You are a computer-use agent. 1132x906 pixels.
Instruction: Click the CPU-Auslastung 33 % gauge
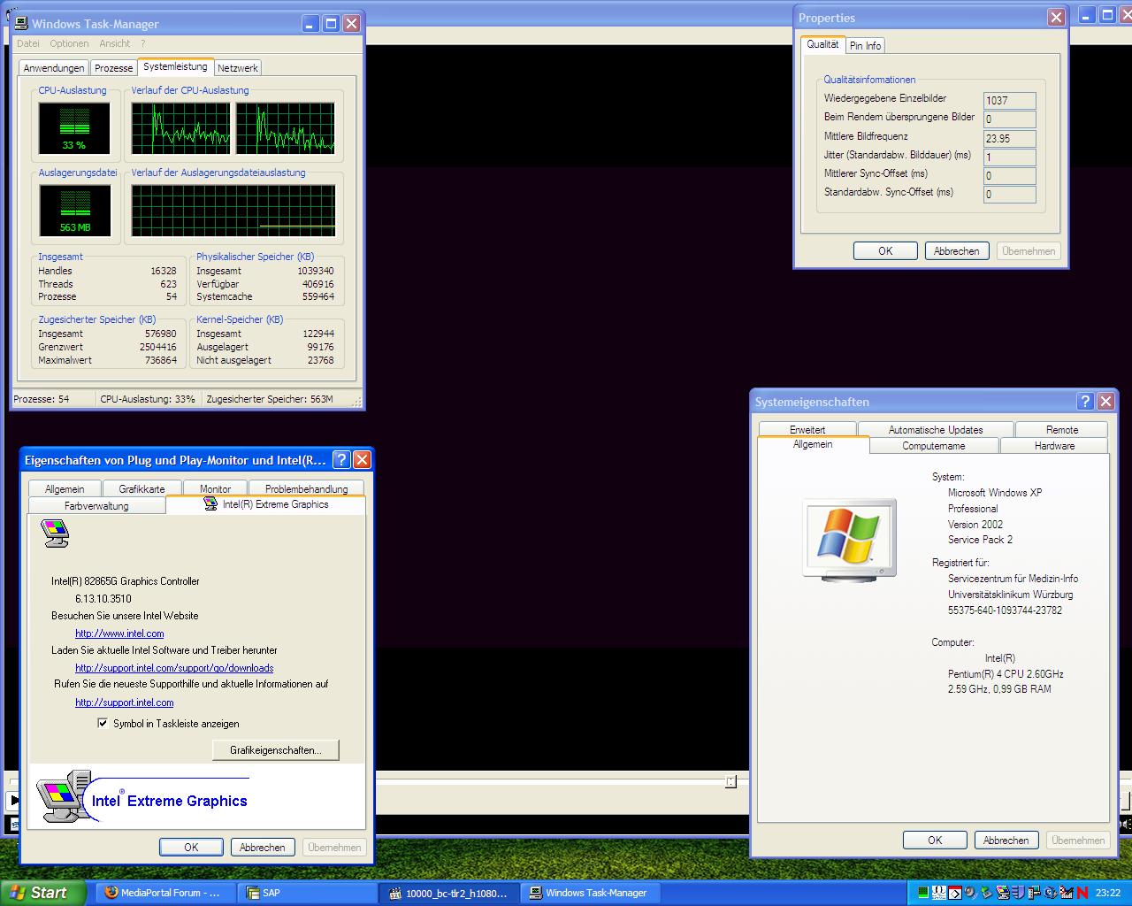click(x=74, y=127)
